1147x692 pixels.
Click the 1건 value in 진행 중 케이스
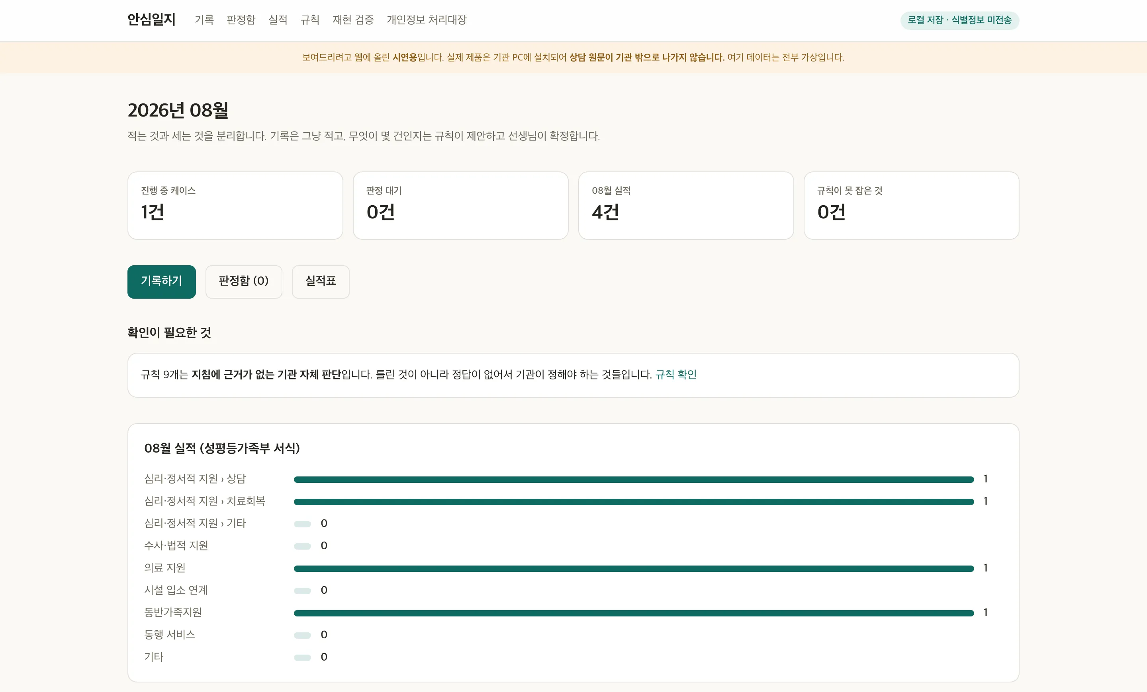pos(153,212)
